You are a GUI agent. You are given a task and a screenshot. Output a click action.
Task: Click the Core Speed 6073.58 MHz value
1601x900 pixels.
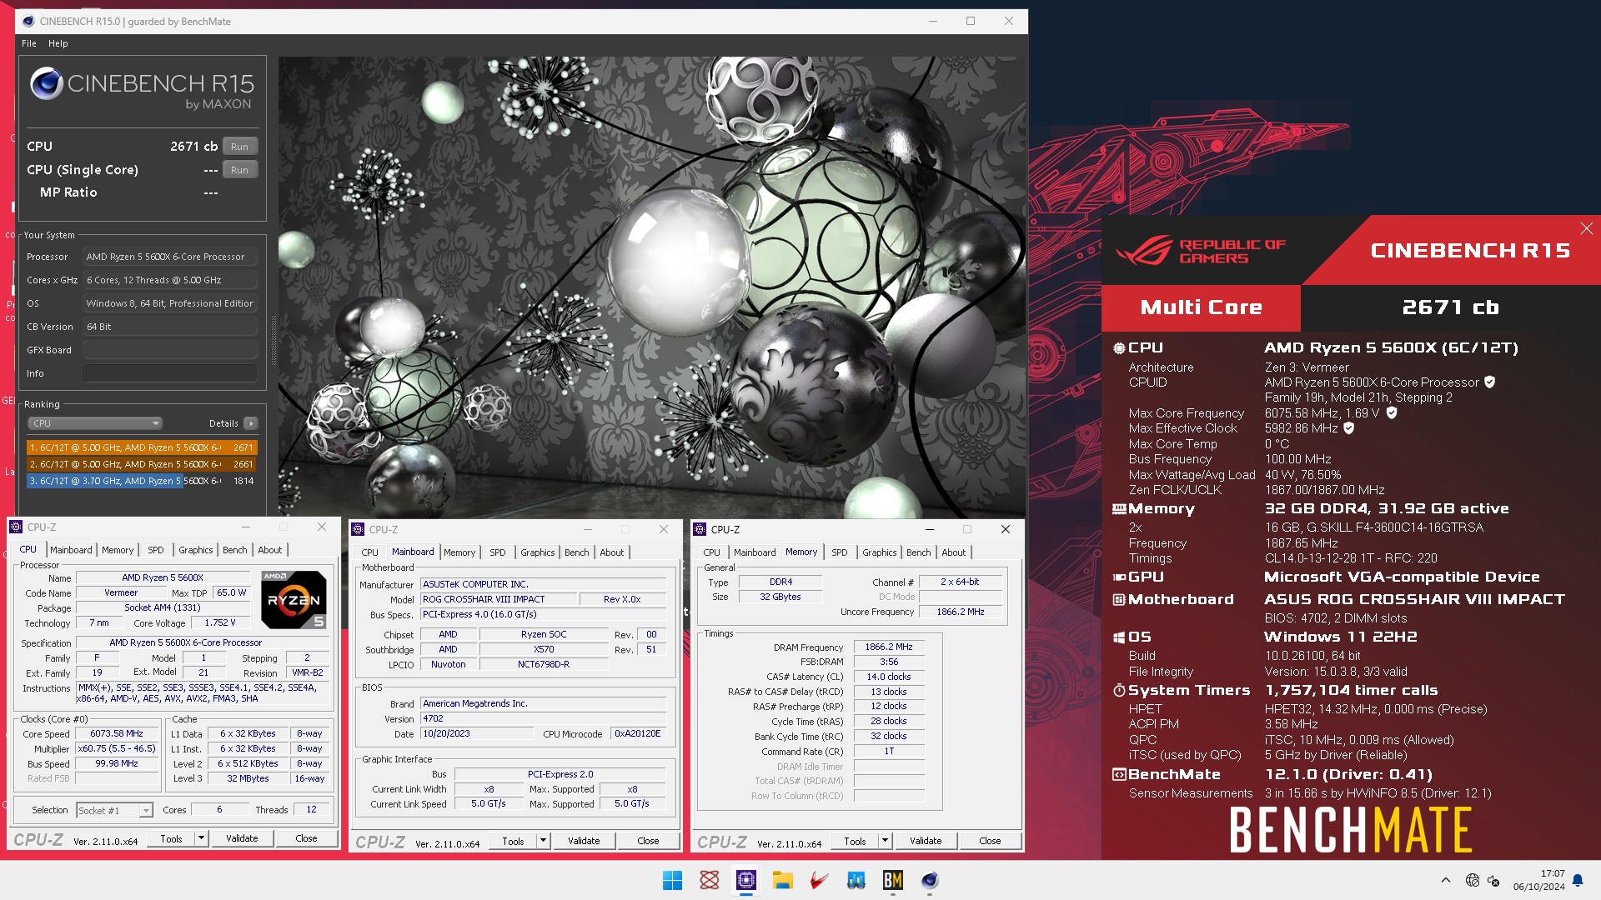(117, 734)
